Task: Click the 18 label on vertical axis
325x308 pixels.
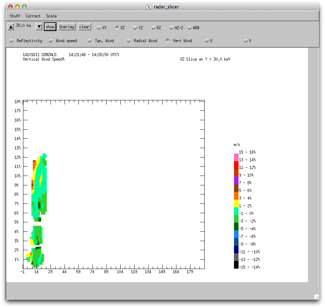Action: (x=17, y=102)
